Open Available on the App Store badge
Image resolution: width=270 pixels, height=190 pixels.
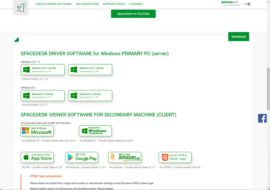tap(37, 158)
